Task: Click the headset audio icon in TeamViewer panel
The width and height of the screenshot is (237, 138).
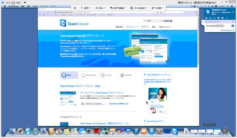Action: coord(214,18)
